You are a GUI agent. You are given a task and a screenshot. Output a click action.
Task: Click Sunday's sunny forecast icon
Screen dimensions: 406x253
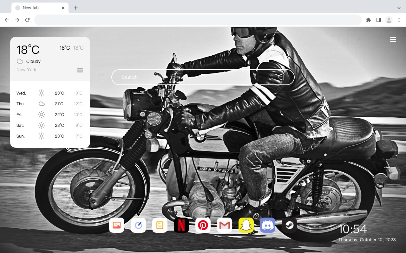42,136
